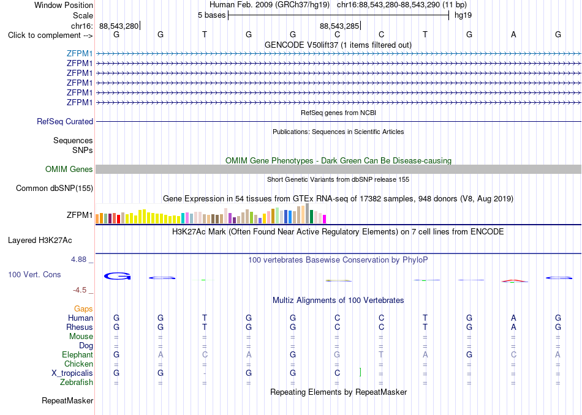Select the Mouse species label
Image resolution: width=582 pixels, height=415 pixels.
81,337
